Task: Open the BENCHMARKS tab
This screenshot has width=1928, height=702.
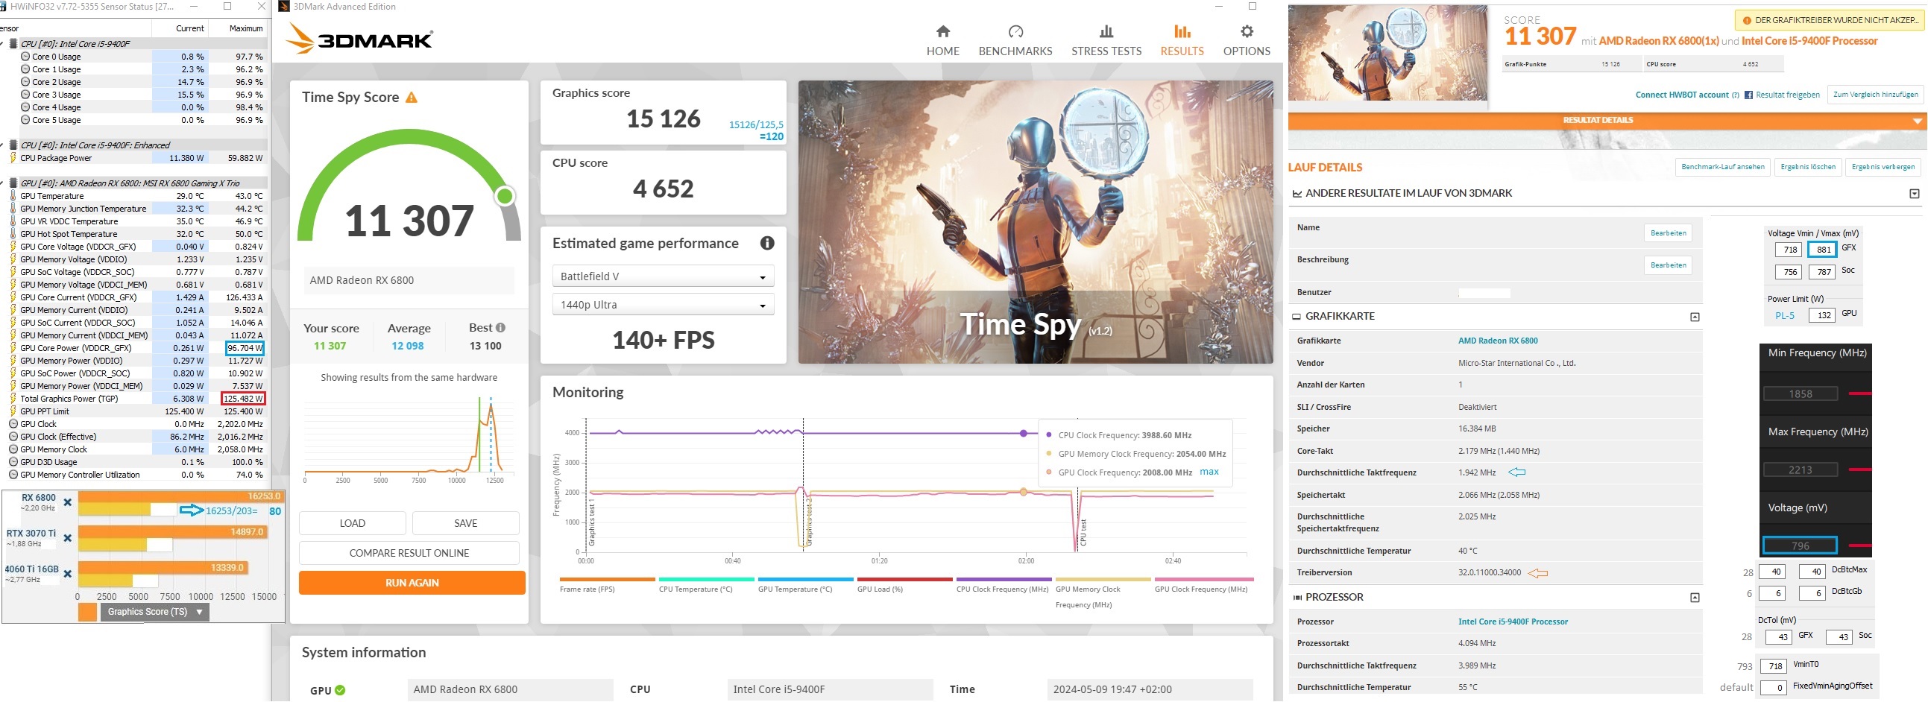Action: [1015, 40]
